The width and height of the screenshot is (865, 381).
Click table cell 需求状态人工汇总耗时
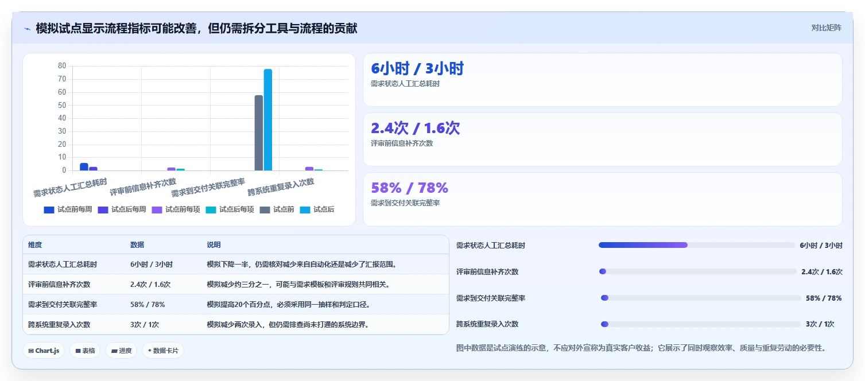[x=63, y=265]
